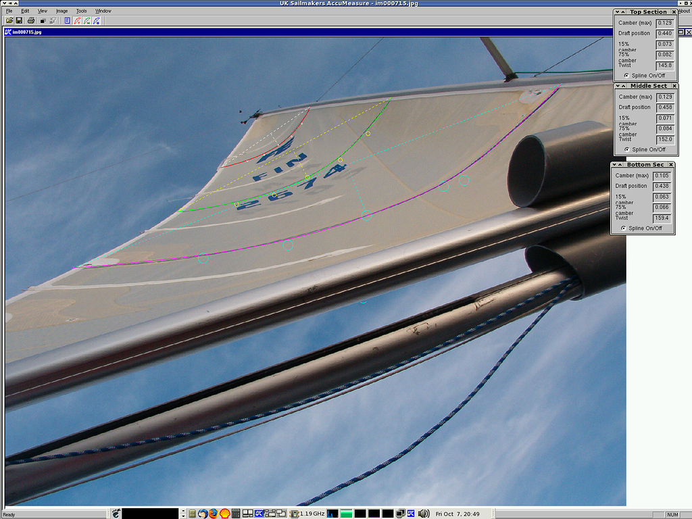
Task: Open the Edit menu
Action: click(25, 11)
